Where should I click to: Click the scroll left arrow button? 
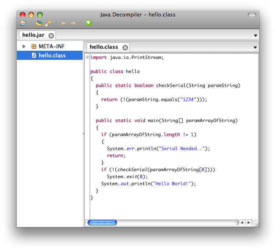pos(242,222)
